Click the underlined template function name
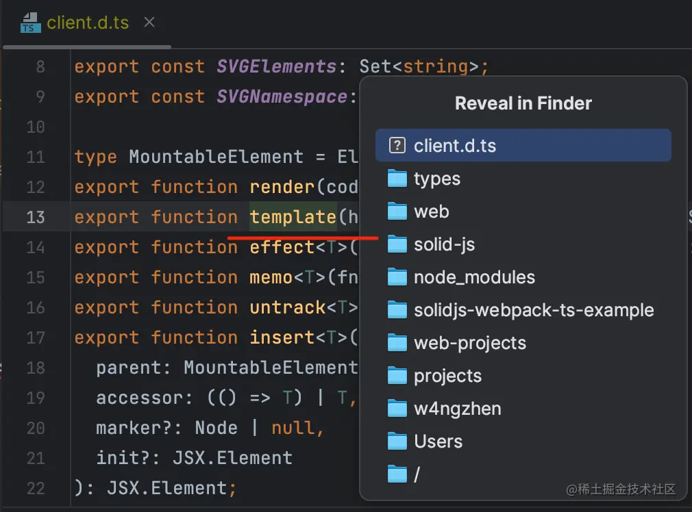The height and width of the screenshot is (512, 692). [x=293, y=217]
